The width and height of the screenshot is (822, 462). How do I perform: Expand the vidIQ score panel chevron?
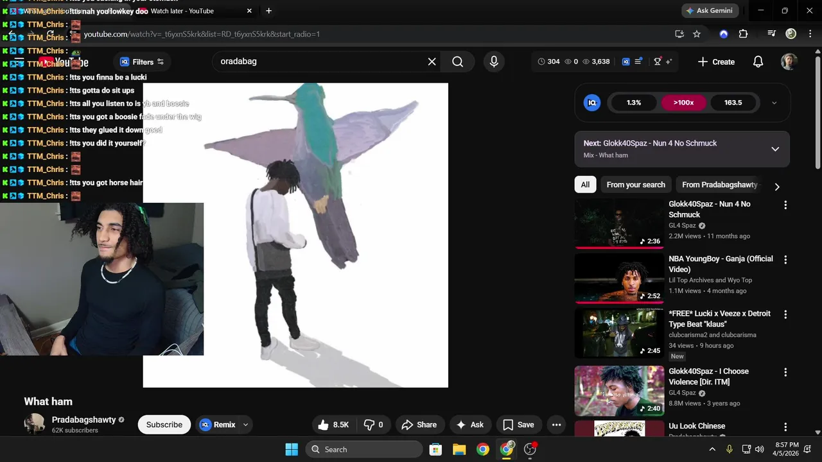pyautogui.click(x=774, y=103)
